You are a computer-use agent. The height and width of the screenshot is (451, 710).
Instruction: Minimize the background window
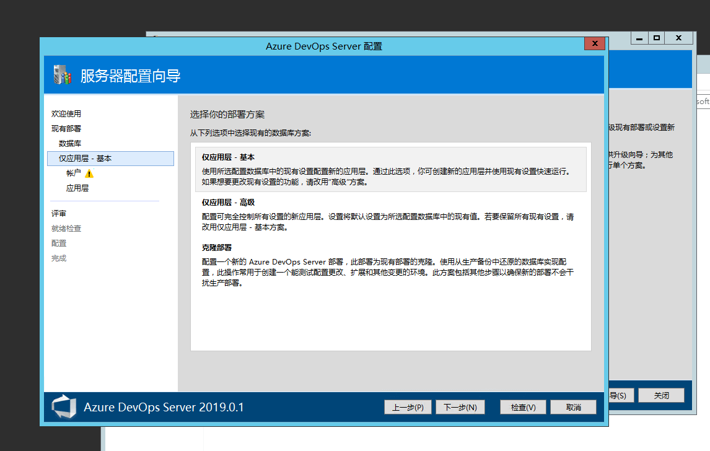tap(639, 38)
